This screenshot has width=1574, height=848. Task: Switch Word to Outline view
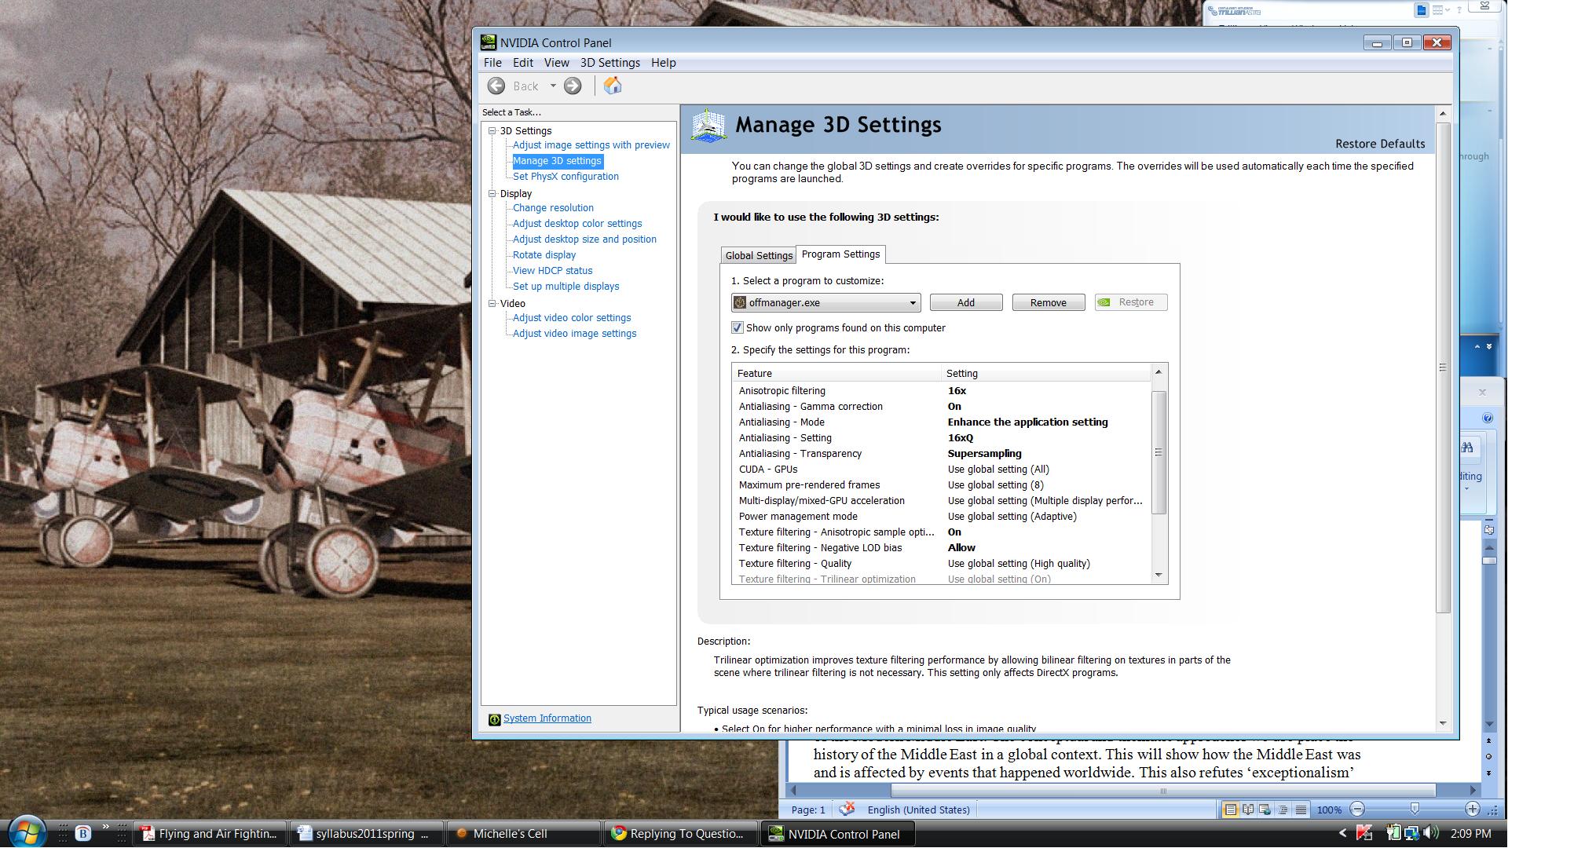[x=1283, y=810]
